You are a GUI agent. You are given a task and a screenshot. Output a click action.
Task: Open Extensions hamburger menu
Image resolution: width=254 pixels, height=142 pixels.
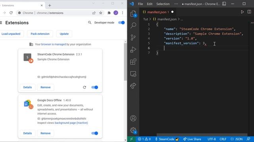pos(1,23)
